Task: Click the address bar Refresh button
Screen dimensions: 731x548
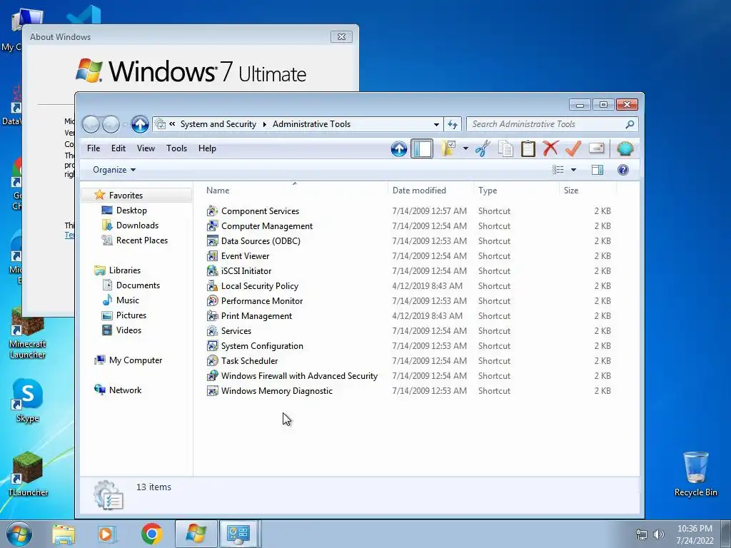Action: pos(452,124)
